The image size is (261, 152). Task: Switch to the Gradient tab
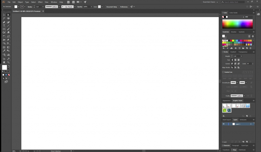tap(233, 52)
